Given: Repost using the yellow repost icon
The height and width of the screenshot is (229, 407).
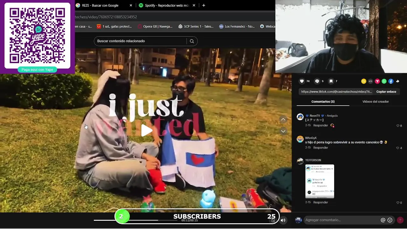Looking at the screenshot, I should click(x=363, y=81).
